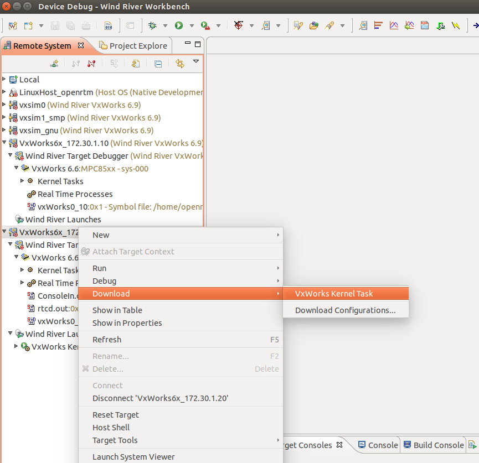The image size is (479, 463).
Task: Click the memory chart toolbar icon
Action: (x=379, y=25)
